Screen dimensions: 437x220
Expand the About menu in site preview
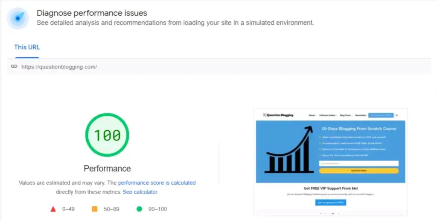pyautogui.click(x=312, y=115)
